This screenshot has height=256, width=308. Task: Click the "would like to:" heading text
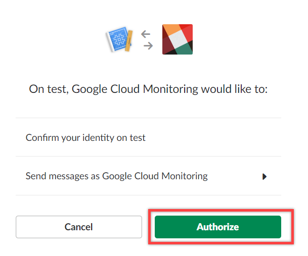[234, 89]
